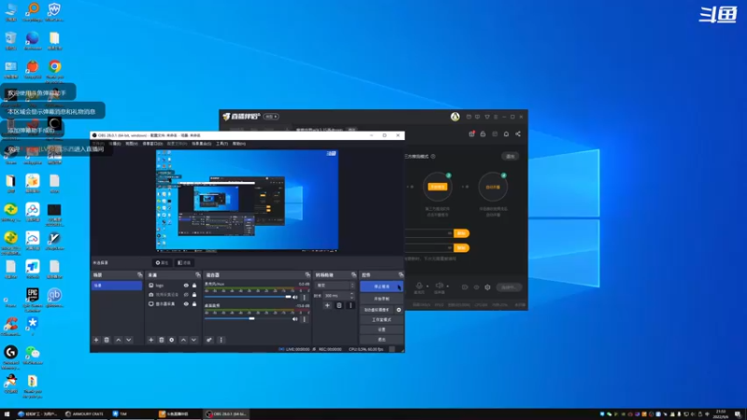This screenshot has width=747, height=420.
Task: Open options menu for the microphone channel
Action: (304, 297)
